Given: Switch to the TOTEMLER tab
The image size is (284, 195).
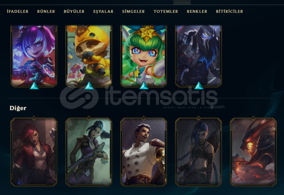Looking at the screenshot, I should coord(166,11).
